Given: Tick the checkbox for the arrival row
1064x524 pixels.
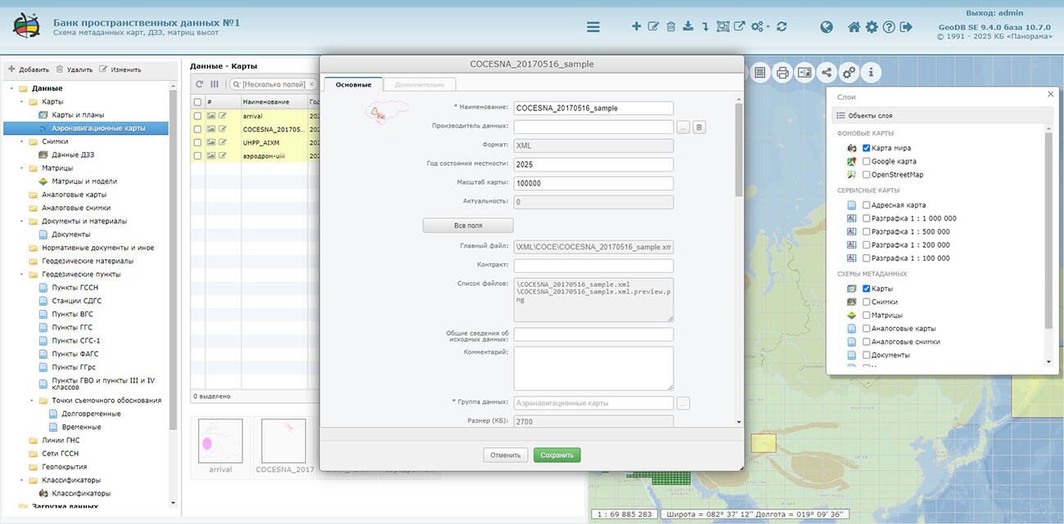Looking at the screenshot, I should (197, 116).
